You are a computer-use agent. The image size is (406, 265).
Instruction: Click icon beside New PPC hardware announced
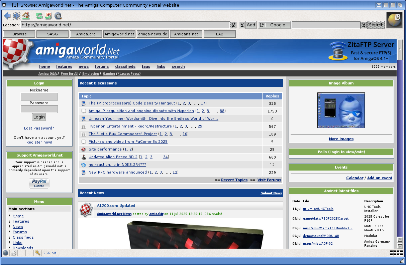click(x=84, y=173)
